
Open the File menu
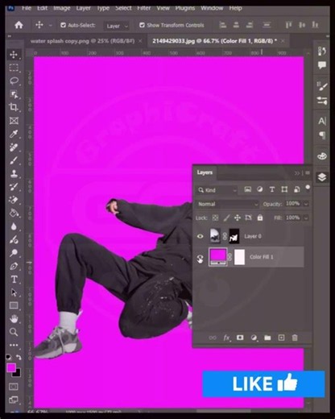pos(27,8)
